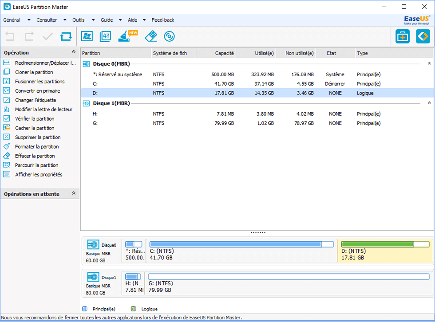The height and width of the screenshot is (322, 435).
Task: Open the 4K alignment tool icon
Action: (106, 36)
